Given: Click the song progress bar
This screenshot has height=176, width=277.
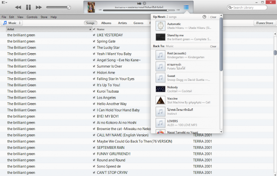Looking at the screenshot, I should click(x=138, y=10).
